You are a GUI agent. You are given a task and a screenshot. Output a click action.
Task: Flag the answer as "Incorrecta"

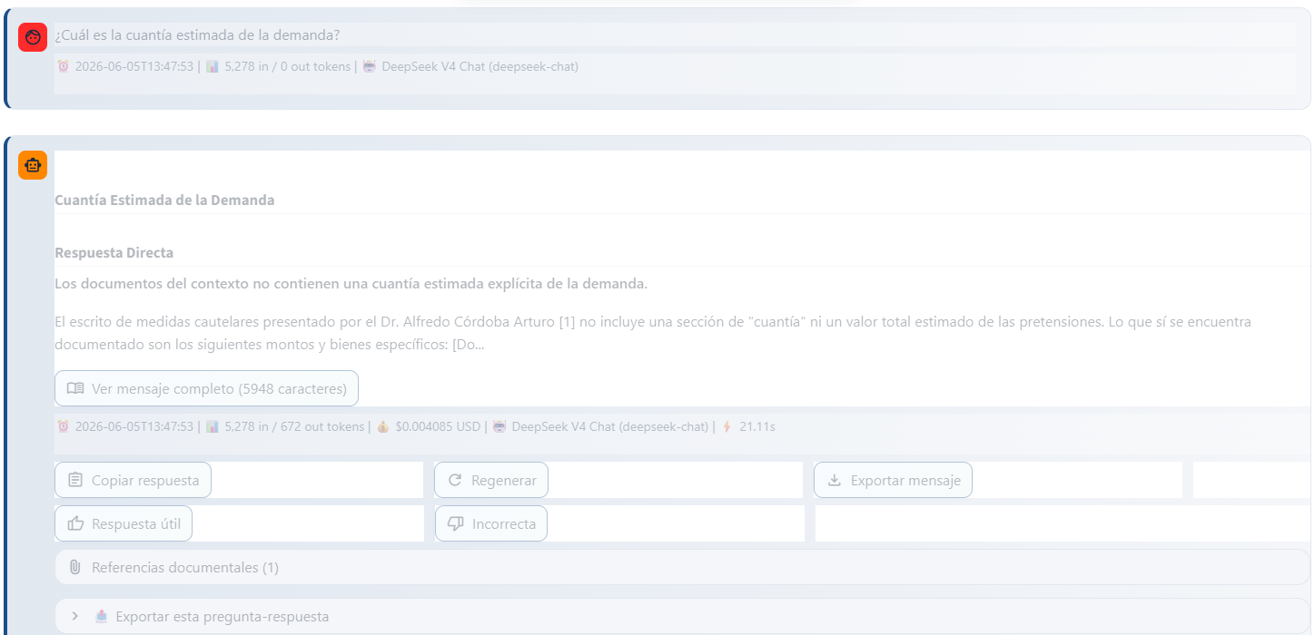pyautogui.click(x=490, y=523)
